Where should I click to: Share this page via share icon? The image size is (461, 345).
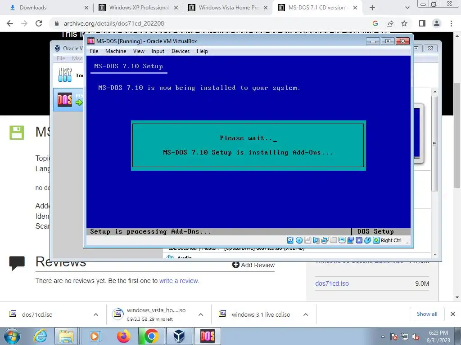(390, 23)
